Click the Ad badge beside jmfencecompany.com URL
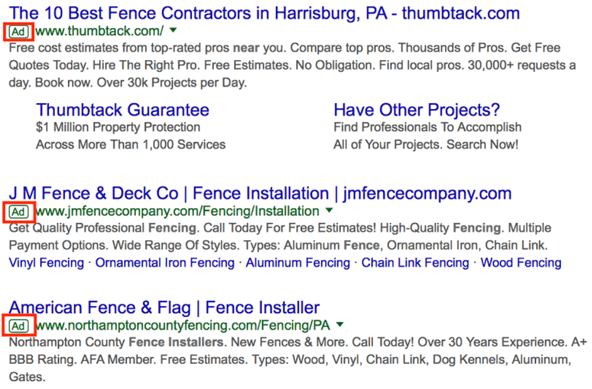This screenshot has height=389, width=592. [x=19, y=212]
